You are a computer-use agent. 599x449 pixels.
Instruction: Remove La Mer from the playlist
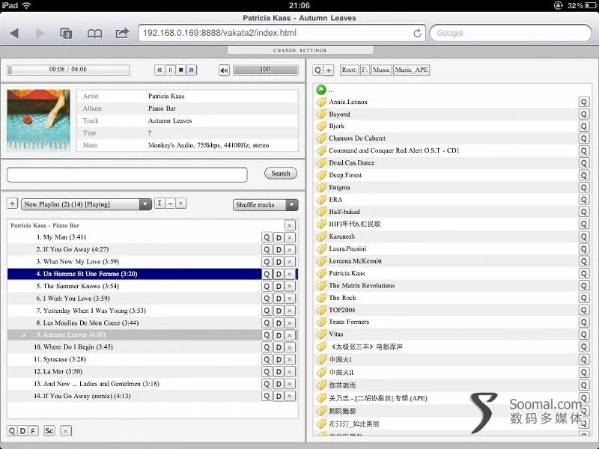290,372
